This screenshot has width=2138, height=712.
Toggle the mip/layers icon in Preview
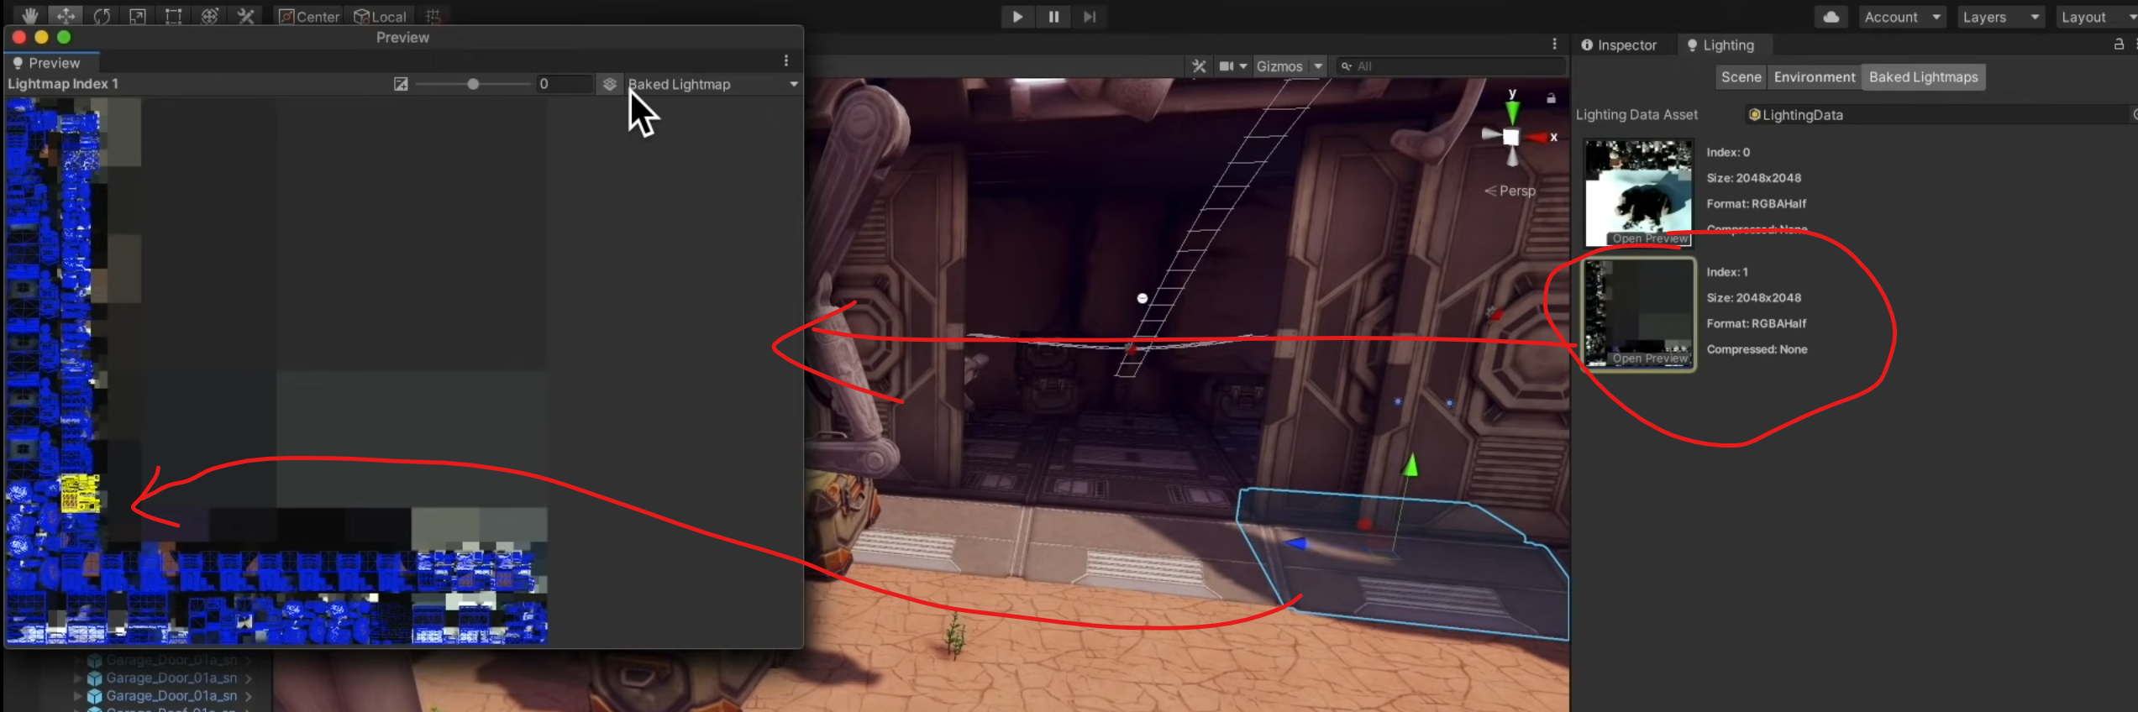(610, 84)
